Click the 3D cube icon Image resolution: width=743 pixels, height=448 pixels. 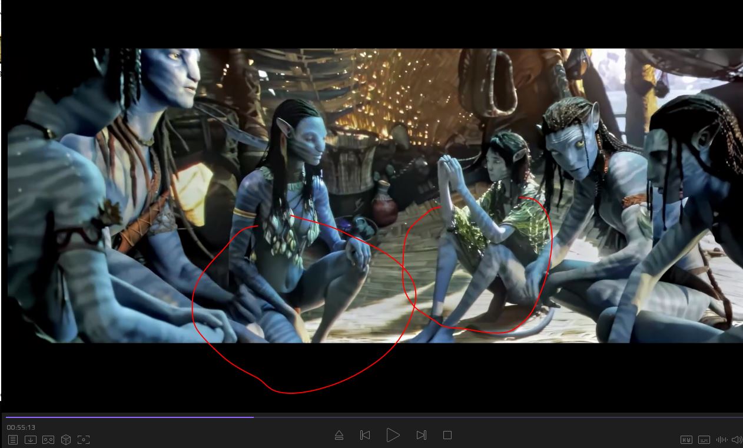click(x=66, y=440)
